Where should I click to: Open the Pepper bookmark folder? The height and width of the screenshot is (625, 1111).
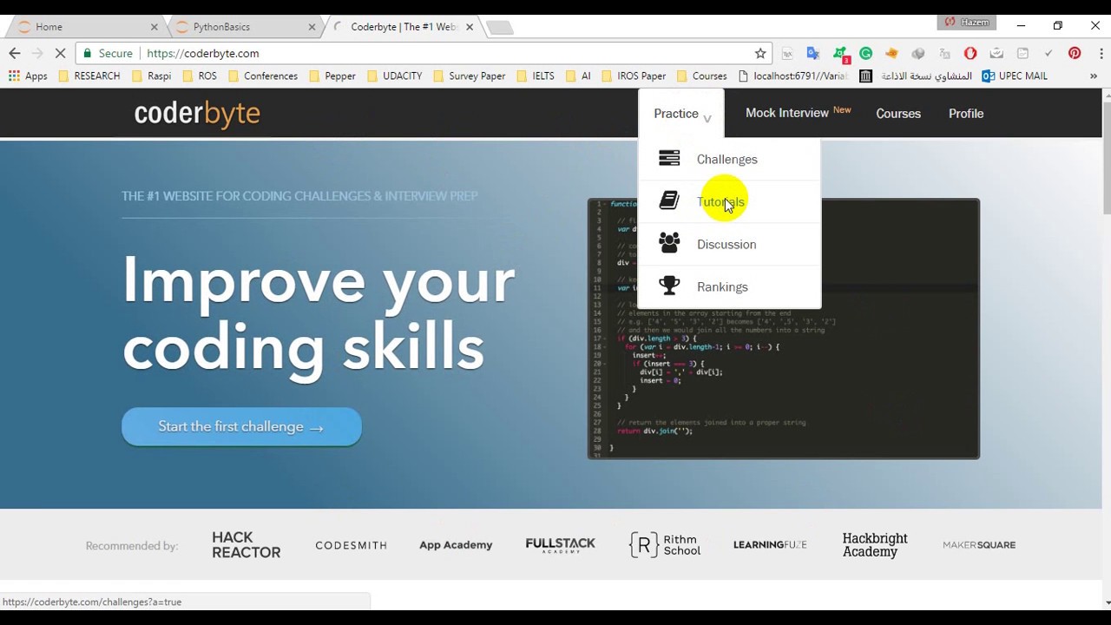332,76
